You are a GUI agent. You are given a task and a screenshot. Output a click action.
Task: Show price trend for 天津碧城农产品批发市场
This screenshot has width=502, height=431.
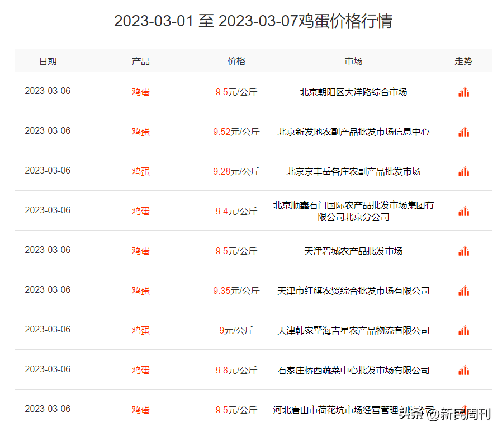(463, 251)
